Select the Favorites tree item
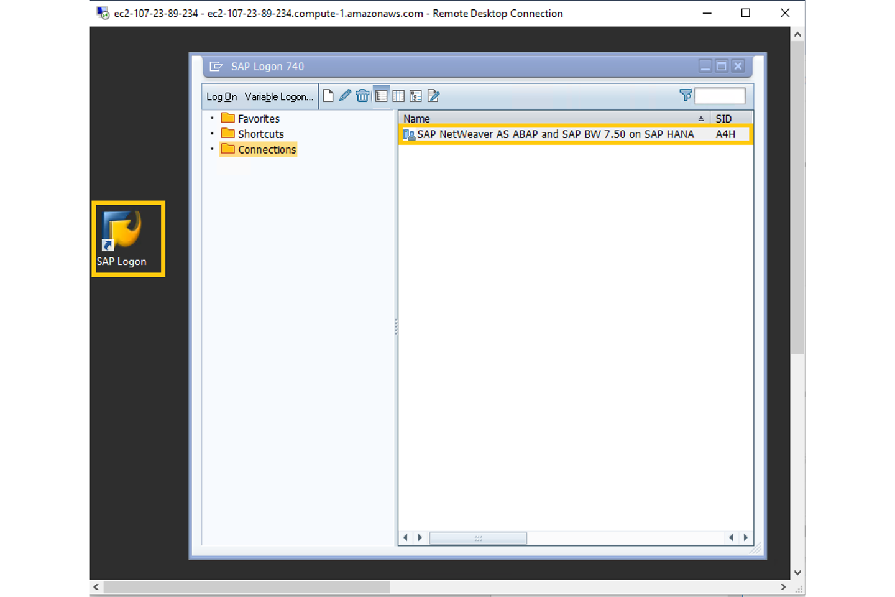Viewport: 895px width, 597px height. point(259,118)
